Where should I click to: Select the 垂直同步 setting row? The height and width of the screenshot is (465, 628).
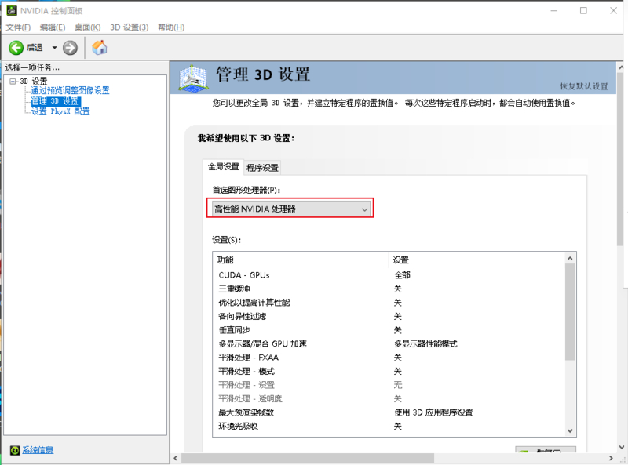tap(389, 330)
